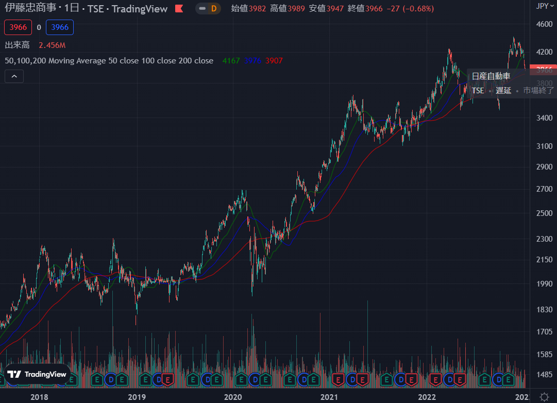Click the spread value 0 between price buttons
557x403 pixels.
pos(39,27)
